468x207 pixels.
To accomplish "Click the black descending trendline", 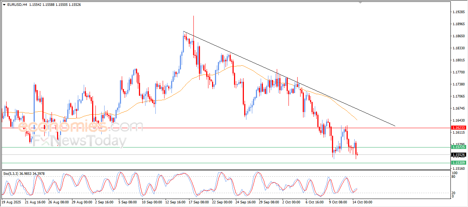I will coord(289,78).
